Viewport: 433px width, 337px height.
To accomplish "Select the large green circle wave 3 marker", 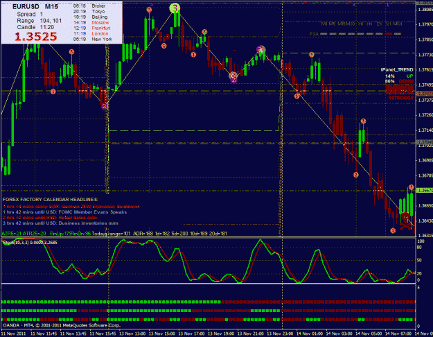I will pos(175,8).
